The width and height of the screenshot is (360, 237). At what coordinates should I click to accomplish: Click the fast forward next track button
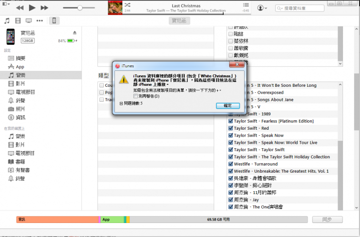pyautogui.click(x=44, y=8)
